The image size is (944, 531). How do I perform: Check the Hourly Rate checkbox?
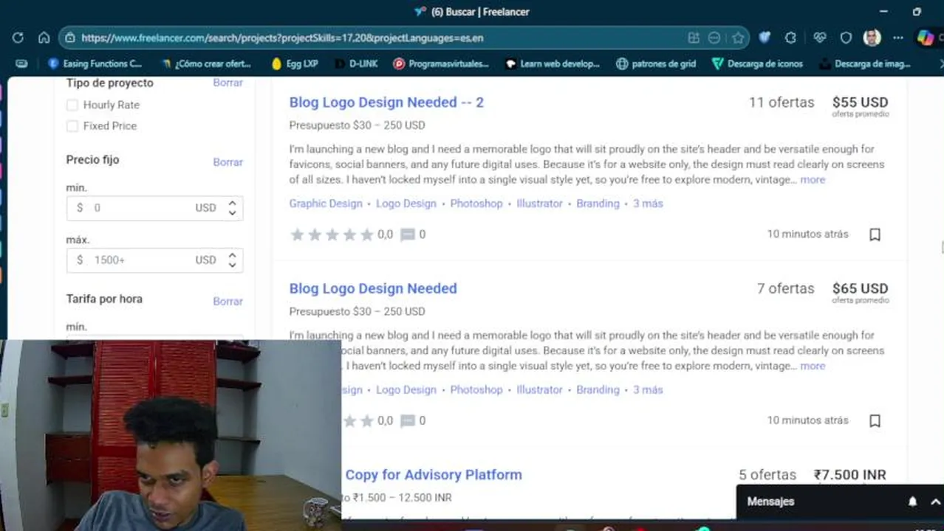point(72,105)
